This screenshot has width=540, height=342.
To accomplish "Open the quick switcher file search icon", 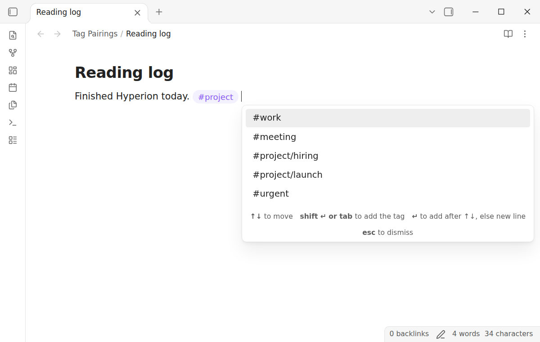I will [13, 35].
